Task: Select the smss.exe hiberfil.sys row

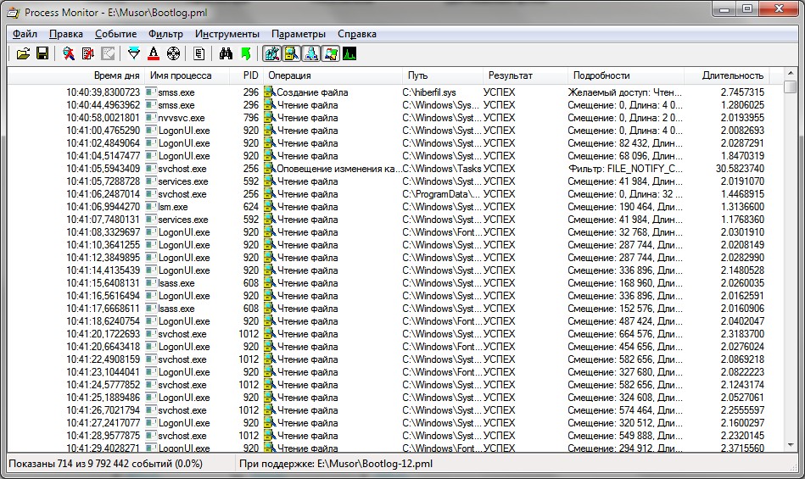Action: [x=395, y=92]
